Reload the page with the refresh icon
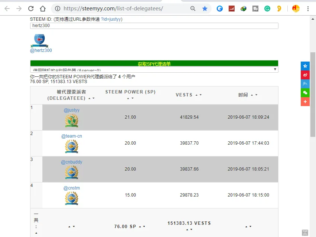The height and width of the screenshot is (237, 316). [31, 9]
